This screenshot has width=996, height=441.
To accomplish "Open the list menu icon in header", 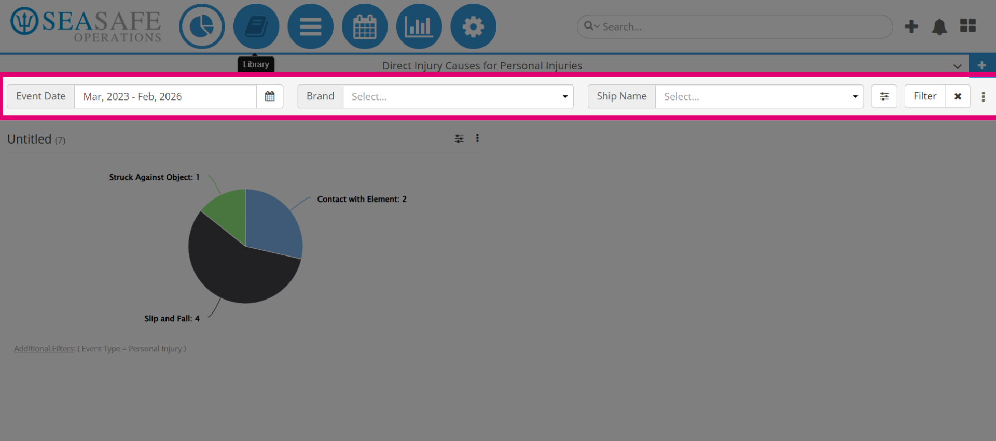I will point(310,26).
